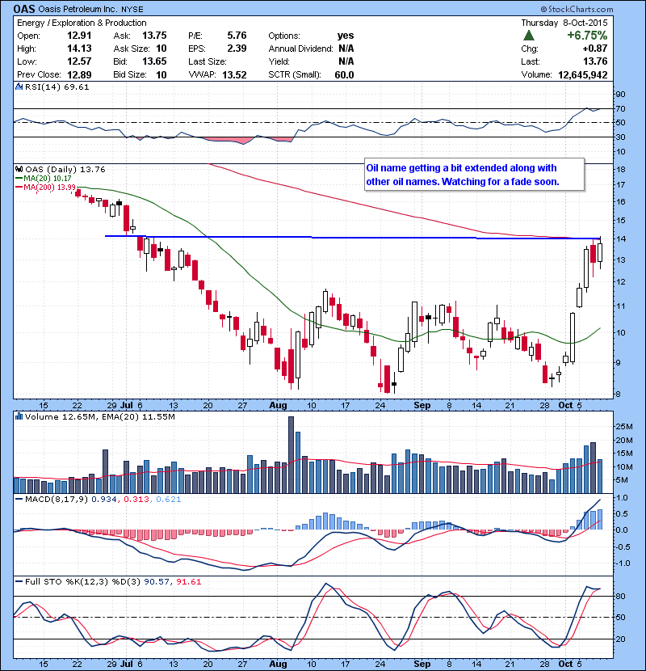Click the EPS value 2.39
Screen dimensions: 646x671
tap(237, 49)
